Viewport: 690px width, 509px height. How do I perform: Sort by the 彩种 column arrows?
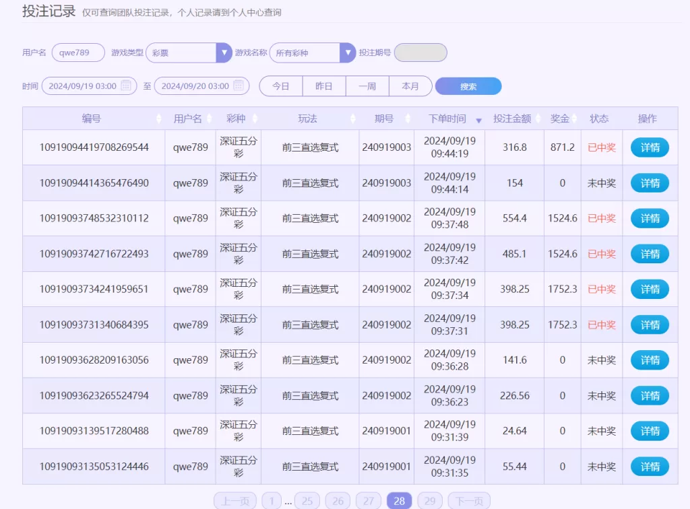255,118
